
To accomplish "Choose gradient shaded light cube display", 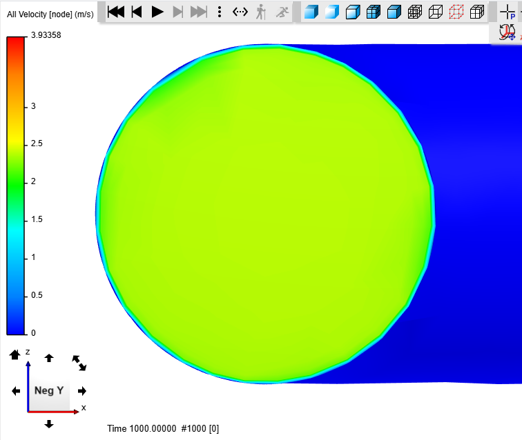I will [x=332, y=12].
